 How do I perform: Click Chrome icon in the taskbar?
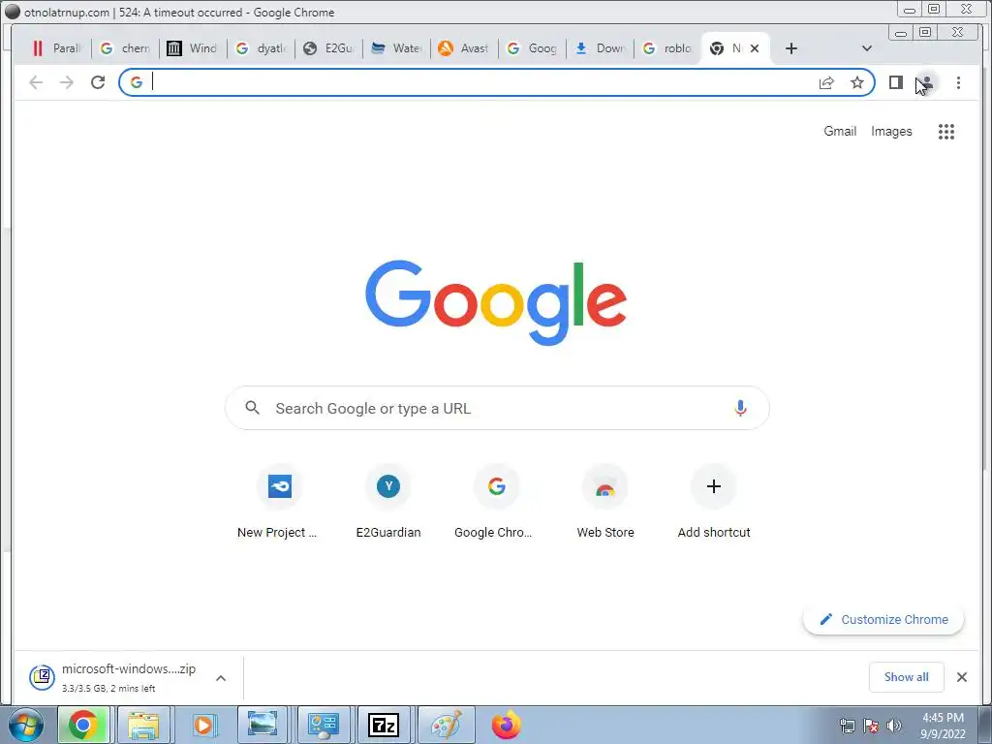(83, 725)
